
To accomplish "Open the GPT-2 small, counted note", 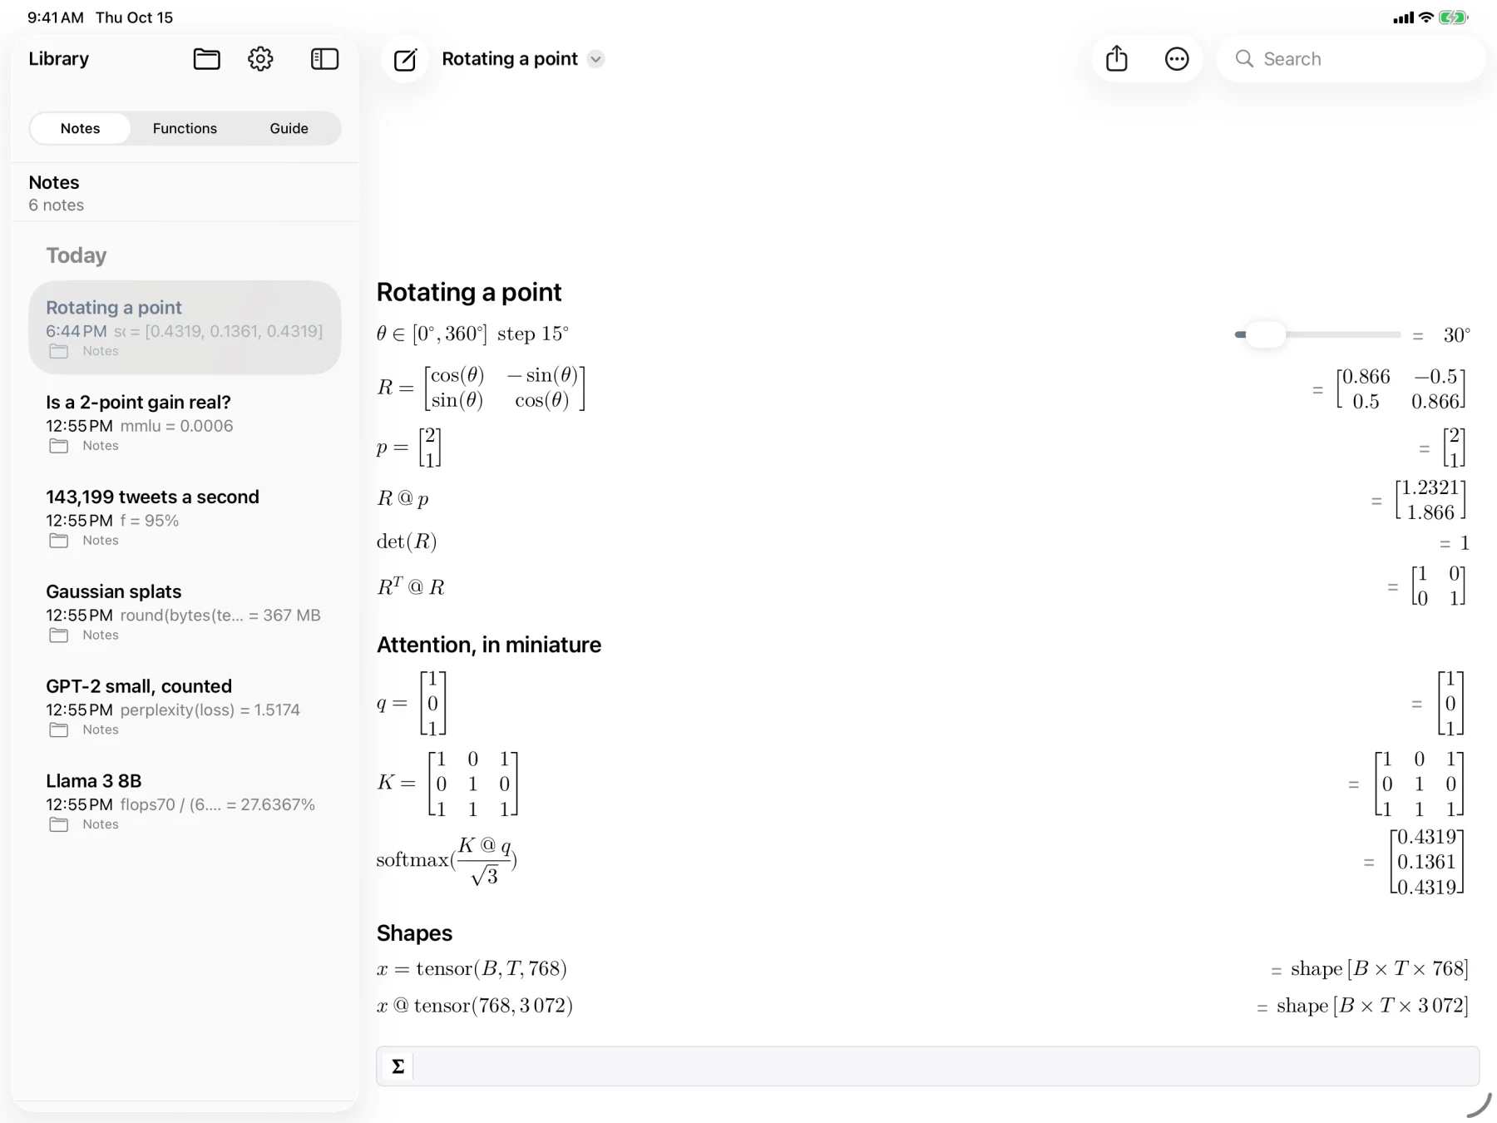I will tap(185, 707).
